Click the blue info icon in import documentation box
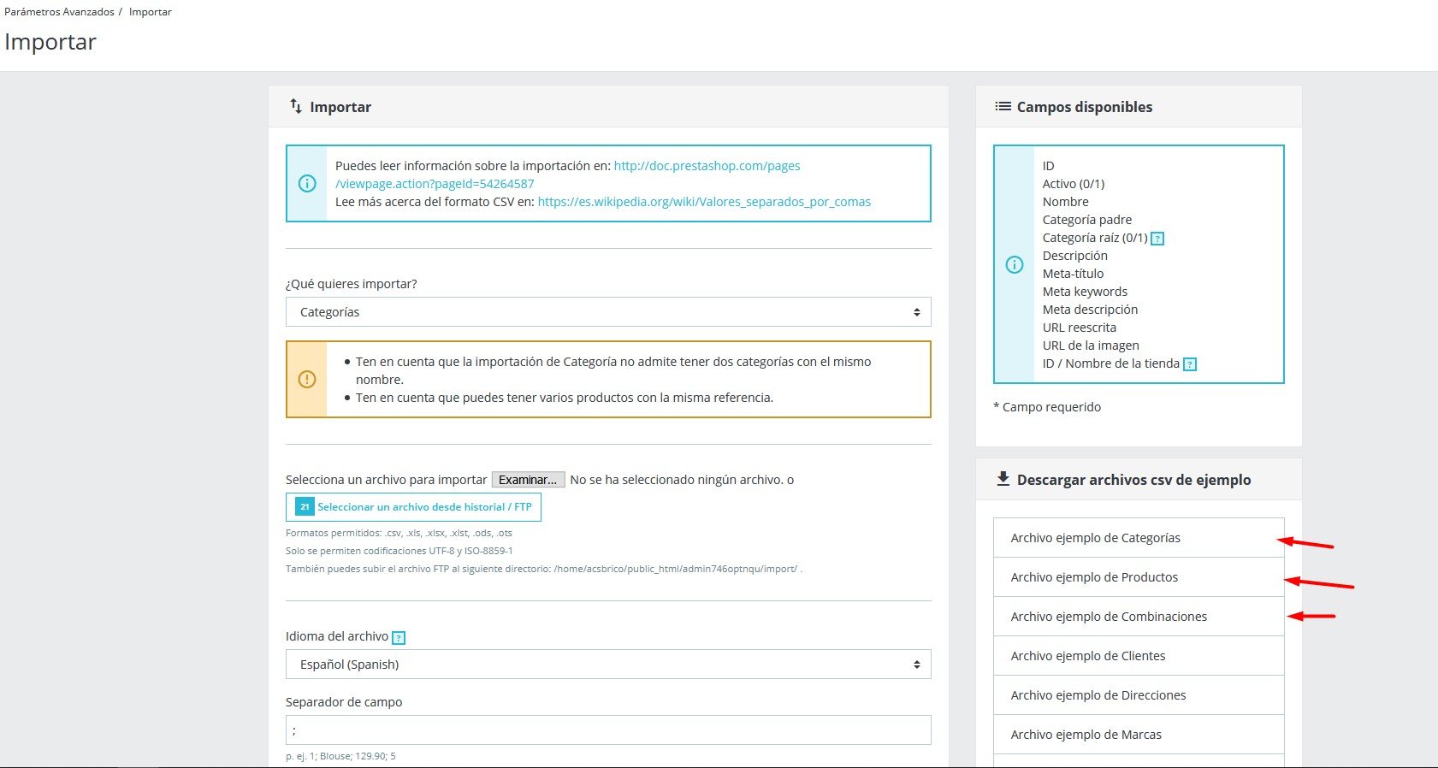Screen dimensions: 1438x768 tap(307, 183)
